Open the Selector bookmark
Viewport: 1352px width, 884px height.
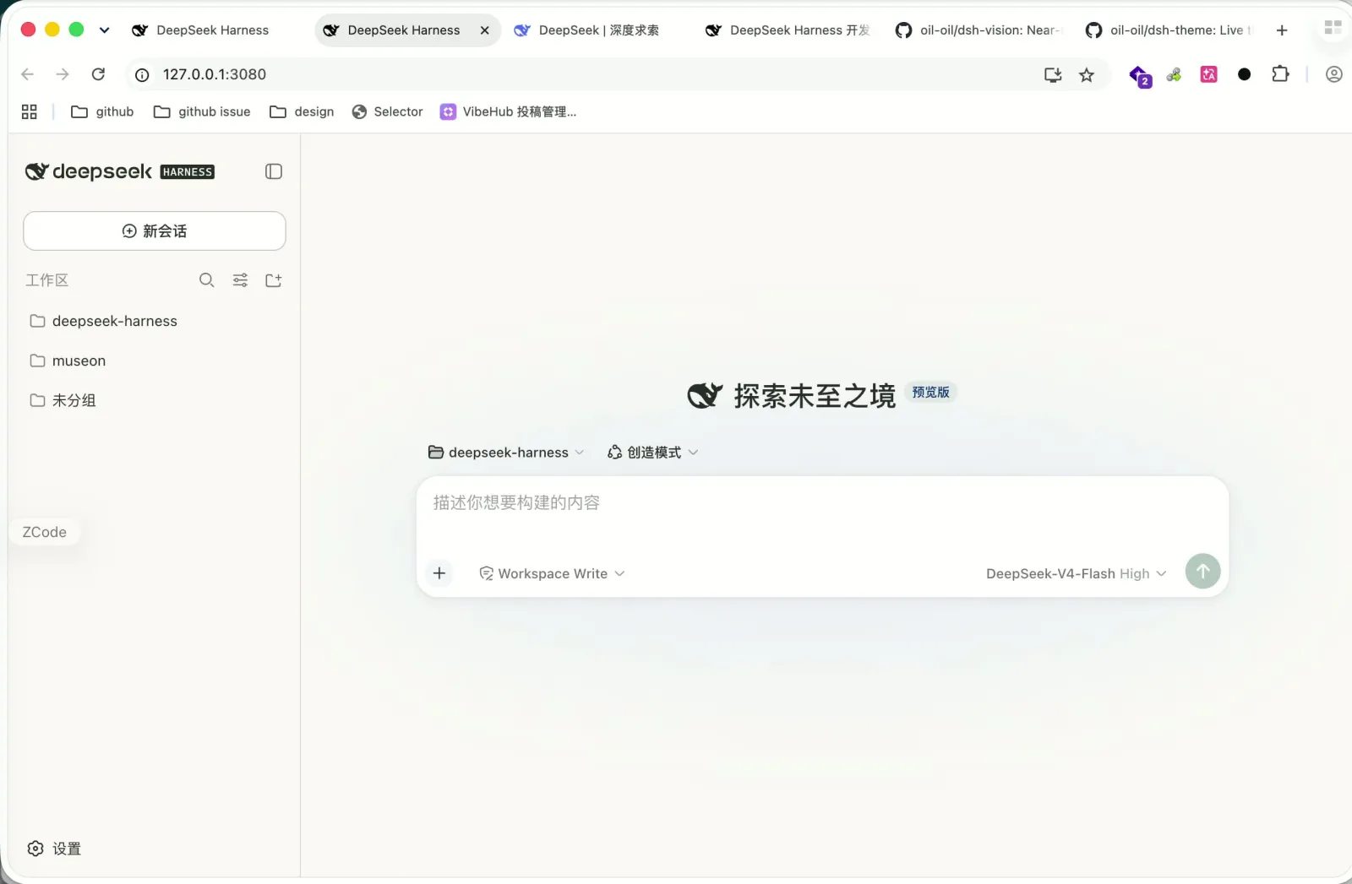pyautogui.click(x=387, y=111)
